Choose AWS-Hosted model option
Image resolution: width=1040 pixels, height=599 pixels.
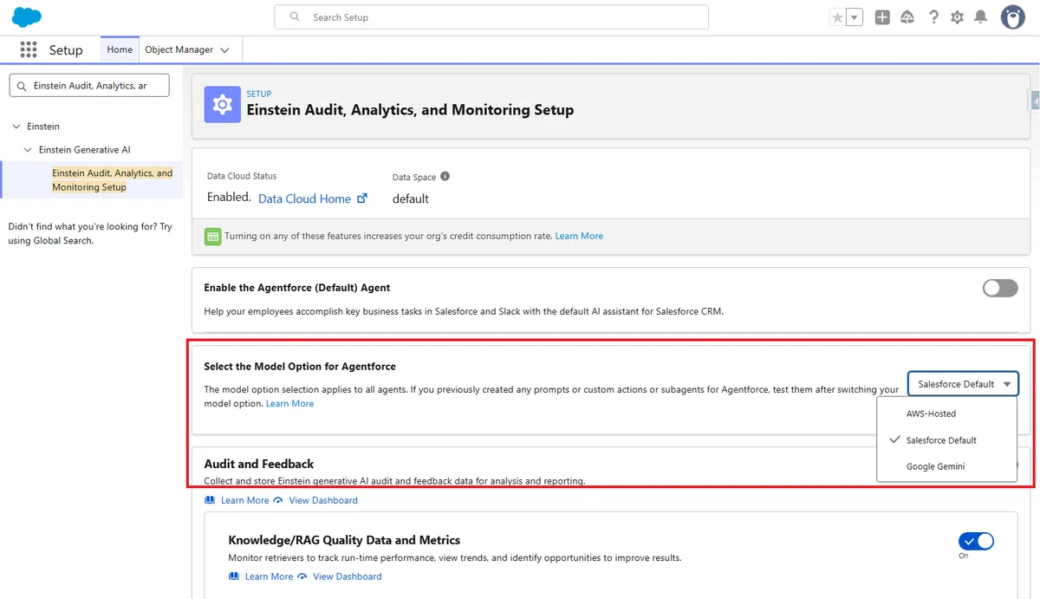tap(947, 413)
